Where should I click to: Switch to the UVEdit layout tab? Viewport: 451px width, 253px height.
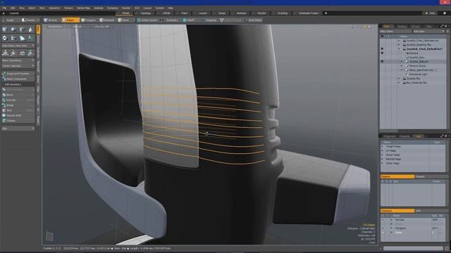pyautogui.click(x=166, y=13)
